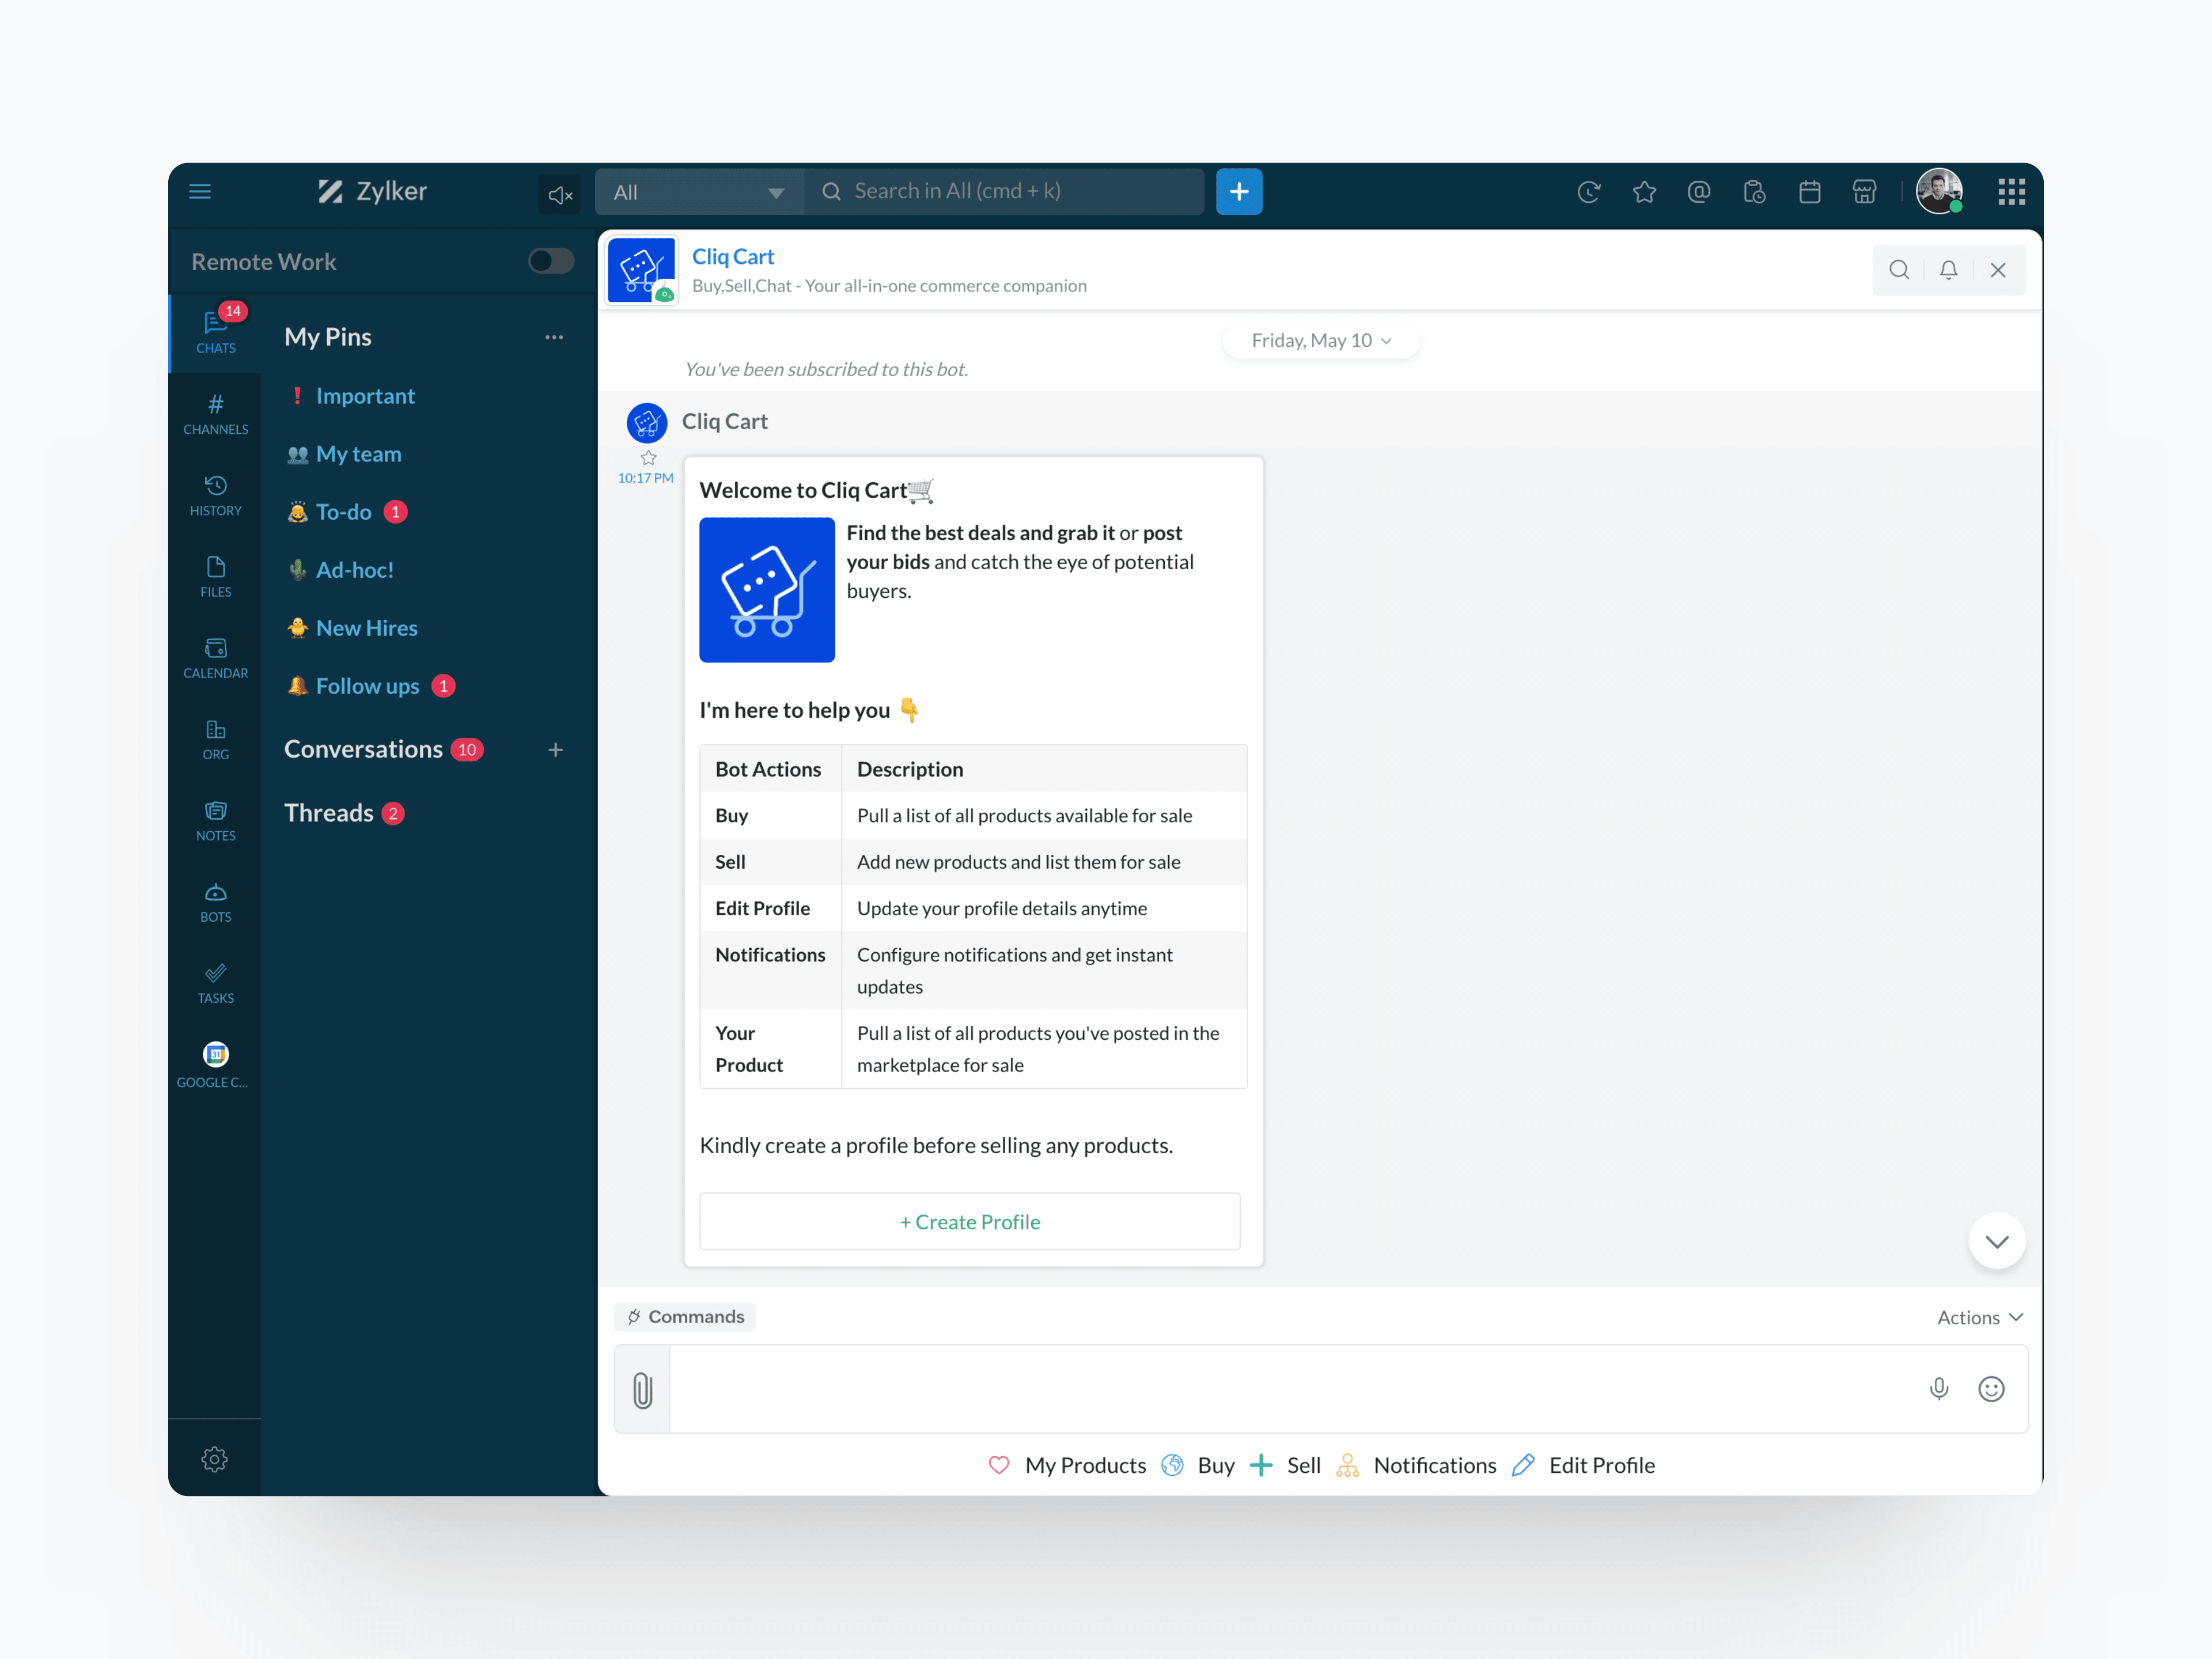Click the + Create Profile button
This screenshot has width=2212, height=1659.
(x=969, y=1221)
